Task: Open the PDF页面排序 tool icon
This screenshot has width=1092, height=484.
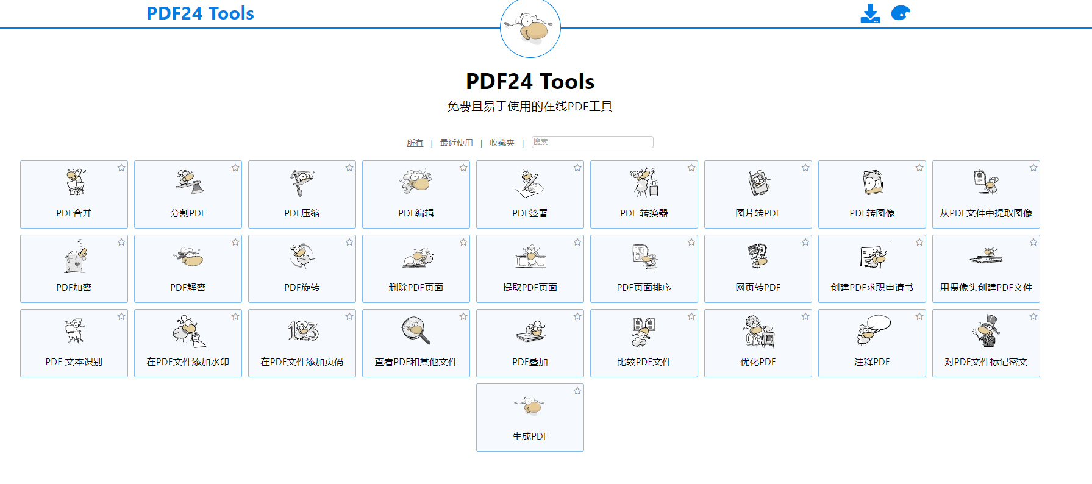Action: pos(645,257)
